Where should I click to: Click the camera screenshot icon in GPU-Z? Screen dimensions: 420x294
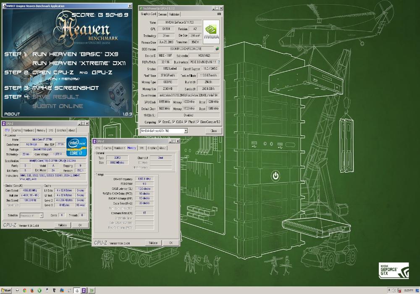point(219,14)
